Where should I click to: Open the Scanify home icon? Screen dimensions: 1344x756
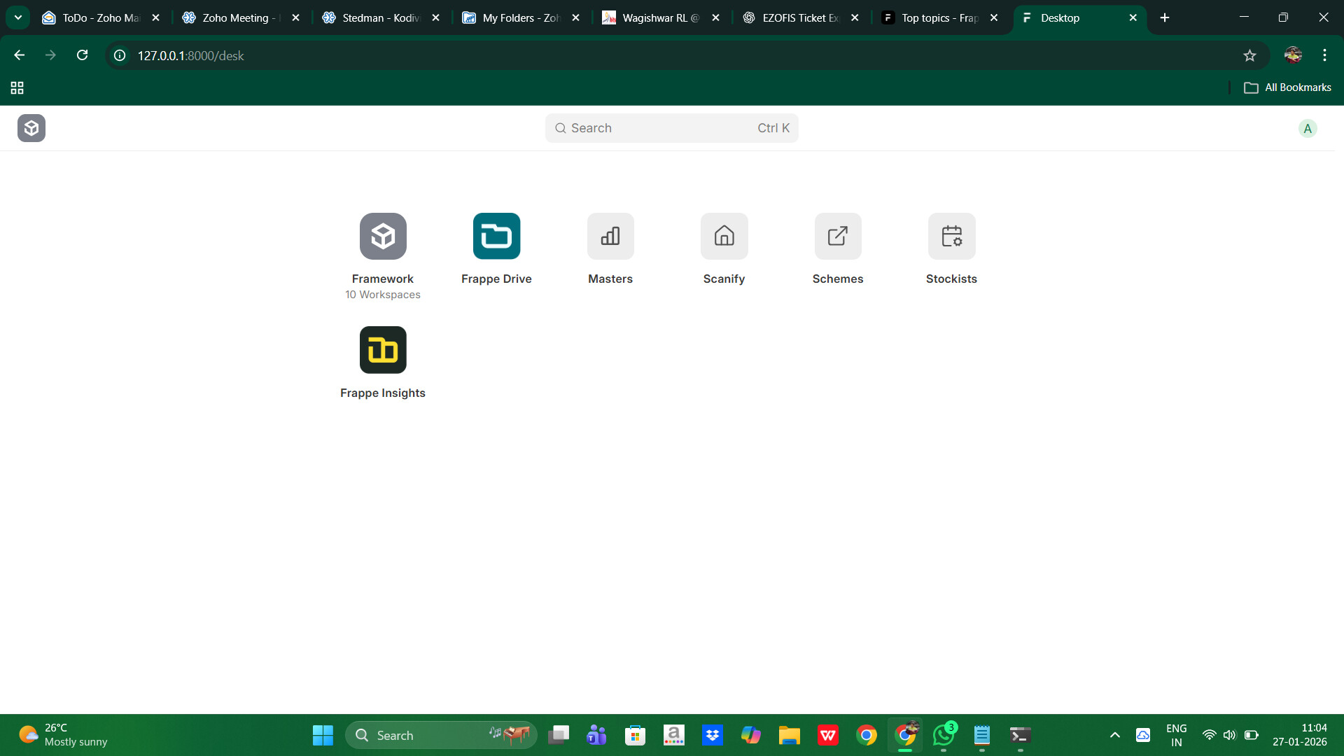click(724, 236)
